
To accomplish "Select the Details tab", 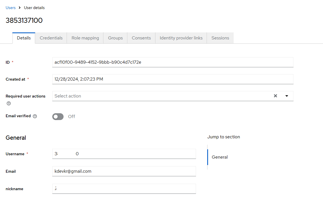I will tap(24, 38).
